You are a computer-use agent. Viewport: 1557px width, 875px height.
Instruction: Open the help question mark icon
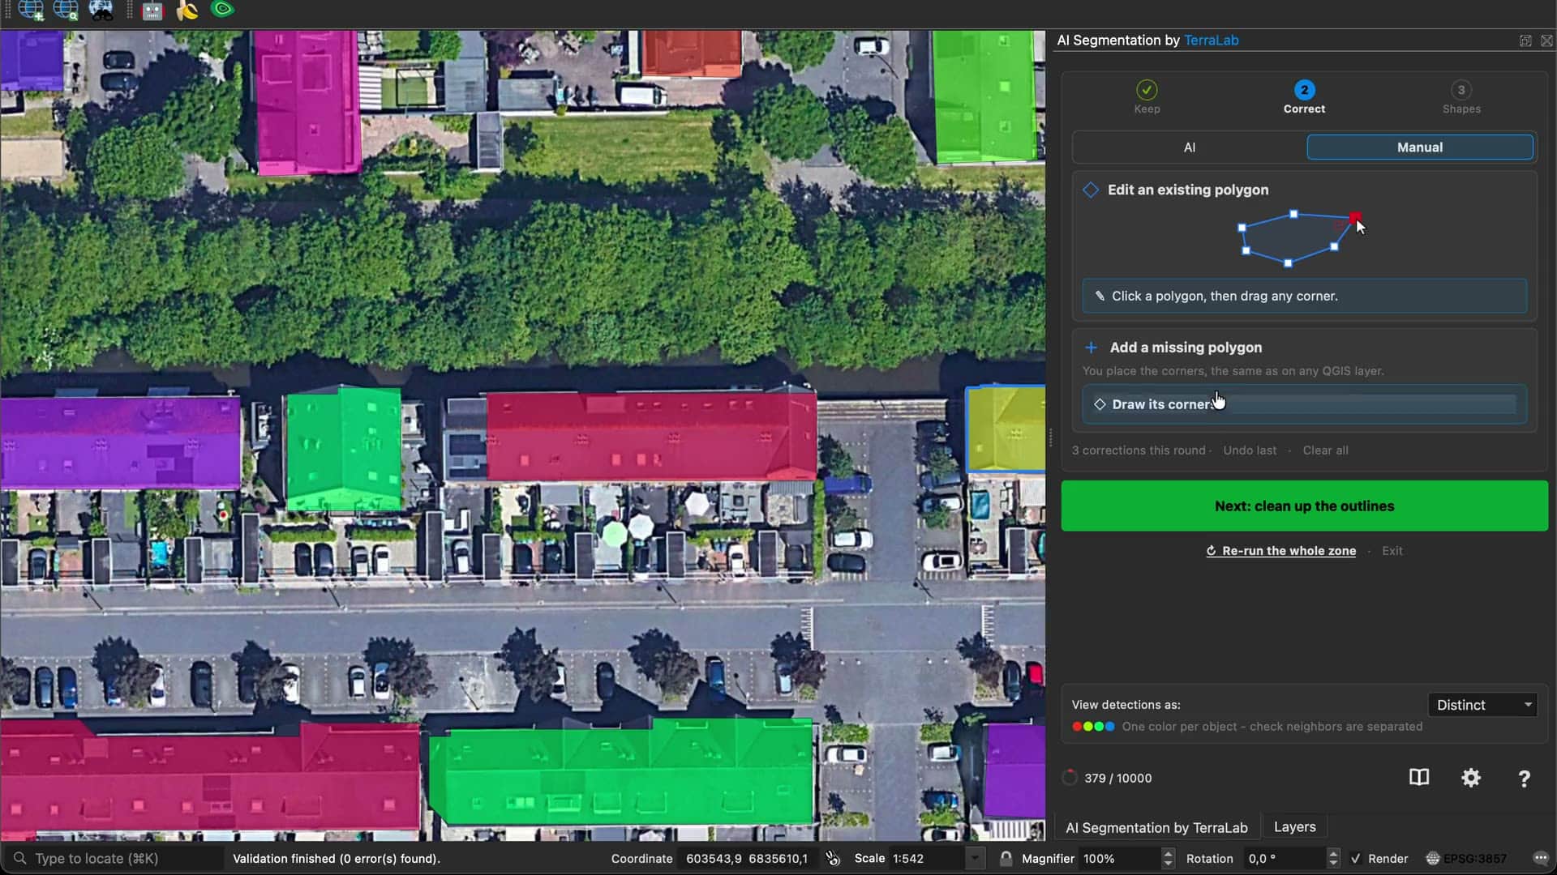[x=1524, y=779]
